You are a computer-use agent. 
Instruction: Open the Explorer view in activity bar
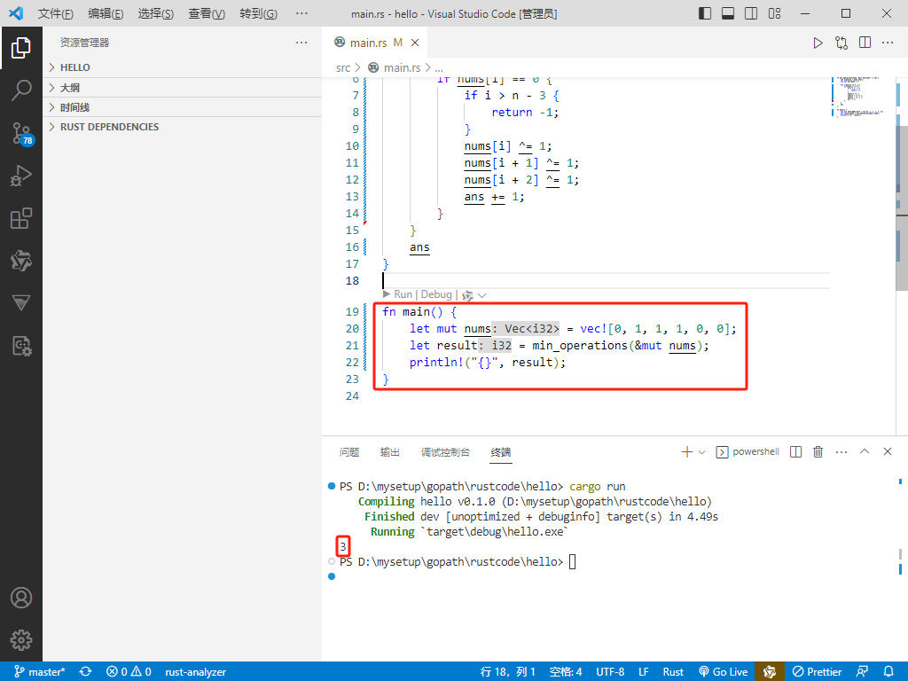pos(21,48)
